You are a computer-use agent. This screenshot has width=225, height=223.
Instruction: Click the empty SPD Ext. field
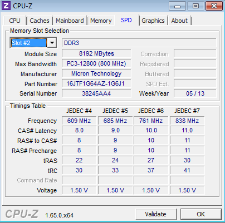point(195,83)
